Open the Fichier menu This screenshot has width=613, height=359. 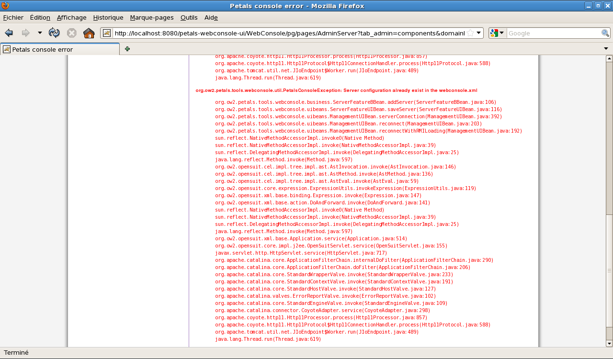click(x=13, y=18)
